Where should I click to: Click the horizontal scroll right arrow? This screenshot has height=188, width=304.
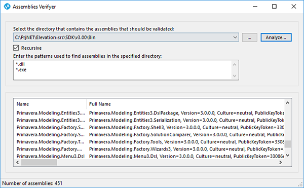(x=281, y=162)
